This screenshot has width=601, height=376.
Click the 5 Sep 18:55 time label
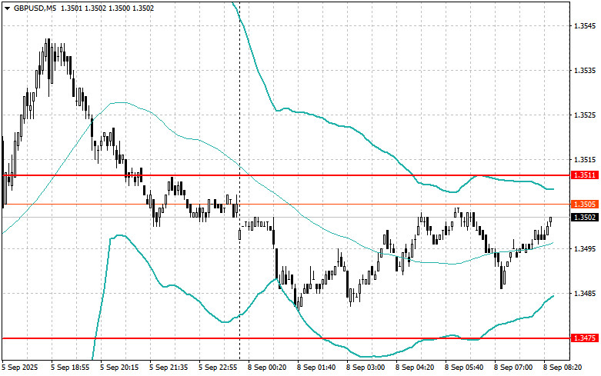click(70, 368)
